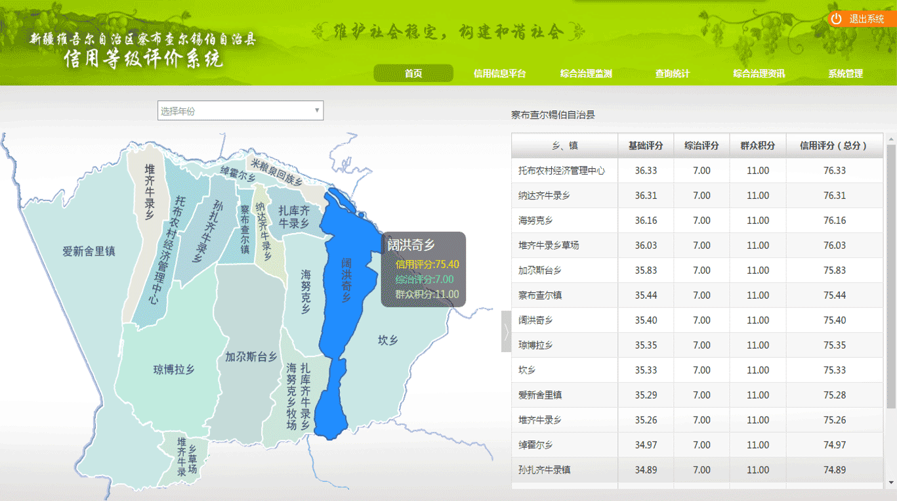Click total score 76.16 in the table
897x501 pixels.
835,221
